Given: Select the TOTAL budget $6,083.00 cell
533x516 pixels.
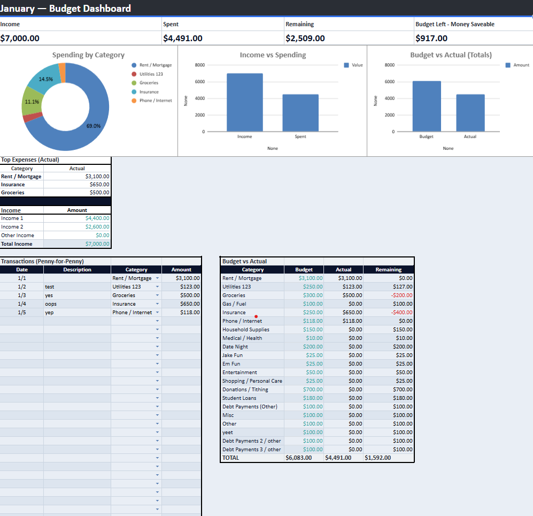Looking at the screenshot, I should 304,458.
